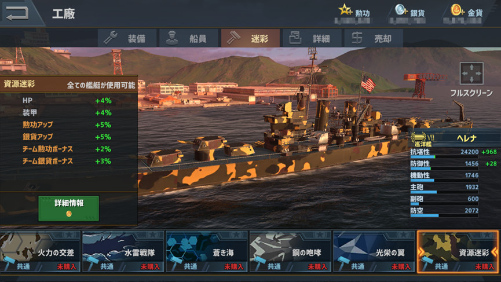Go back using the return arrow icon

pos(17,13)
